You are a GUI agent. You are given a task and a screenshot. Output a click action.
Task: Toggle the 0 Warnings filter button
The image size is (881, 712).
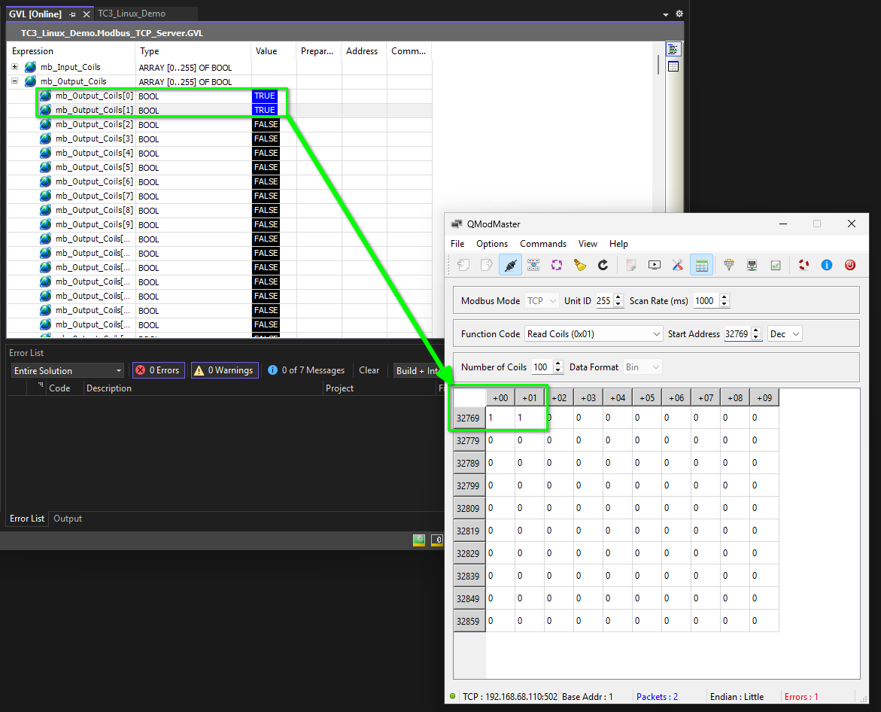225,370
